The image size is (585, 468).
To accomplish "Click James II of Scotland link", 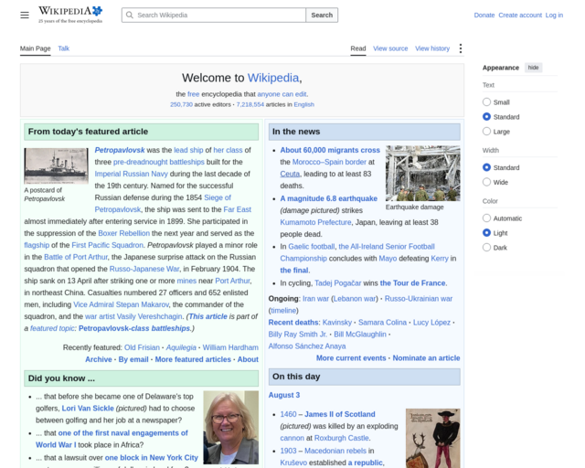I will click(x=339, y=414).
